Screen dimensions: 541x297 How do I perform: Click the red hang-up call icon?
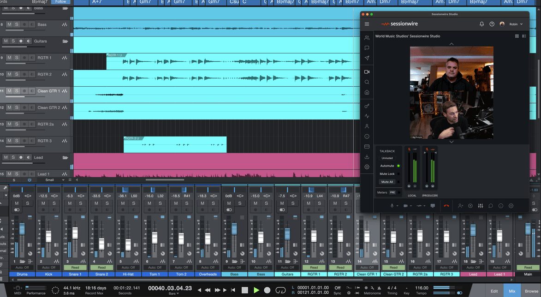[x=446, y=206]
